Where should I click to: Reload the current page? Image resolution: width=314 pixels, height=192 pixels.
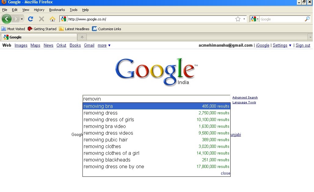30,19
